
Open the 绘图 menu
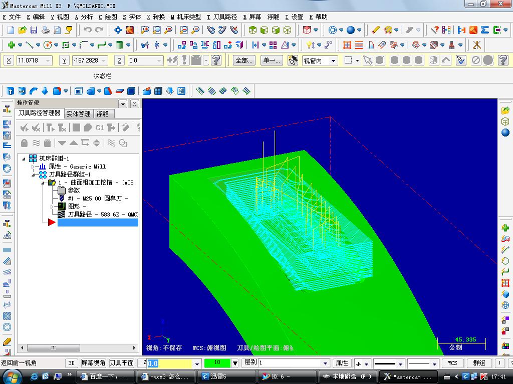click(x=108, y=17)
